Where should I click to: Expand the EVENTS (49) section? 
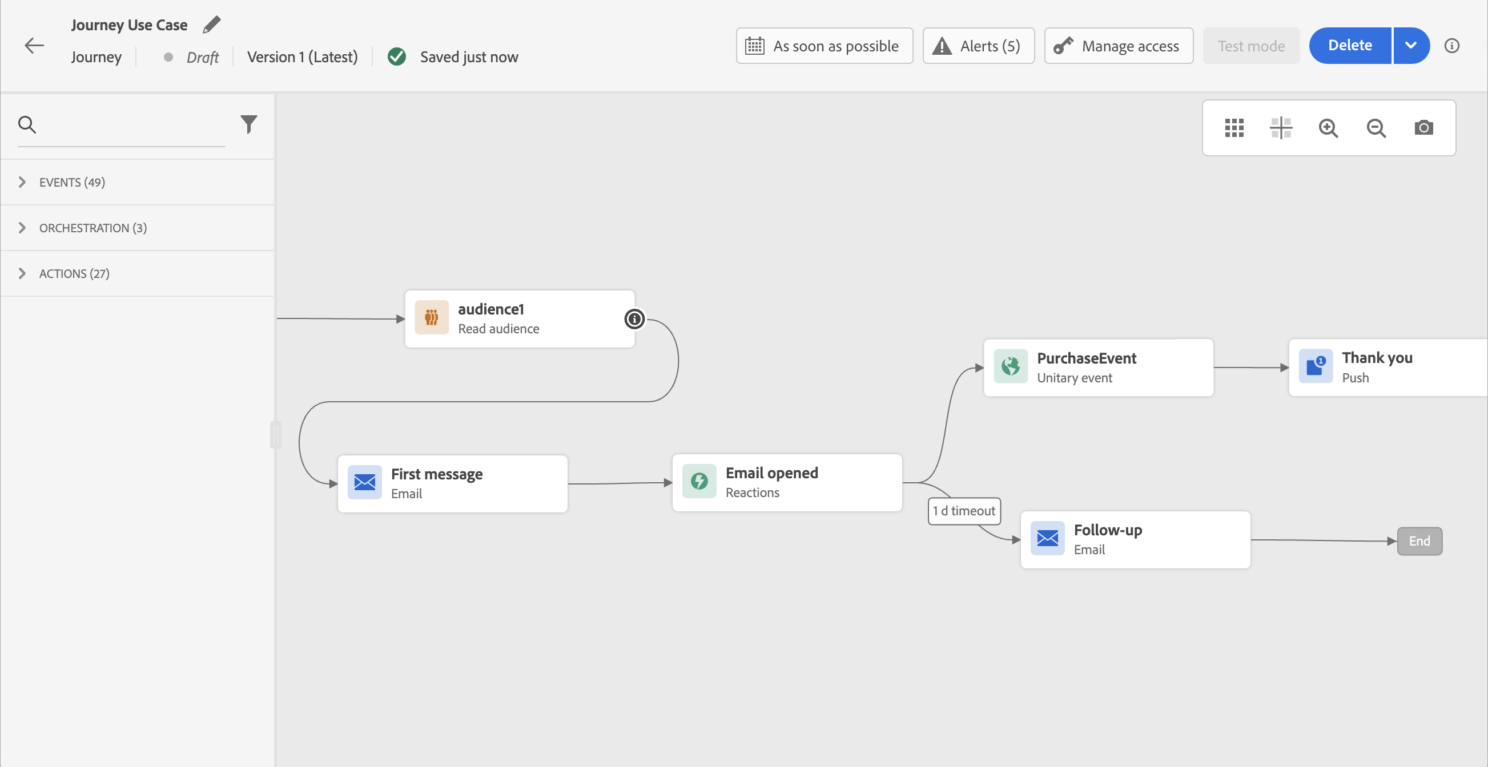point(71,183)
